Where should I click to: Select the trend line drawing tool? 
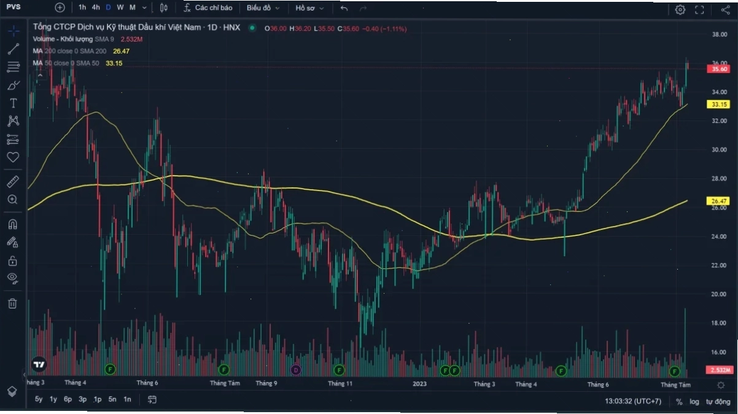(13, 49)
